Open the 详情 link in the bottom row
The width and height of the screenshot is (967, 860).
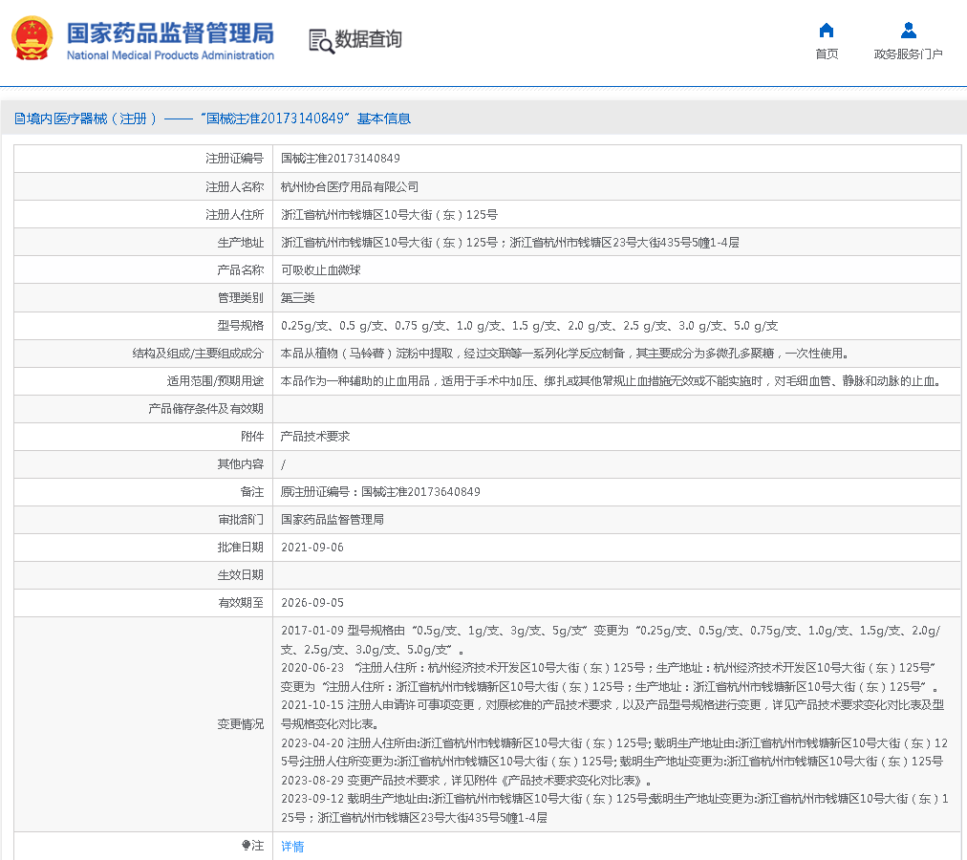(292, 847)
